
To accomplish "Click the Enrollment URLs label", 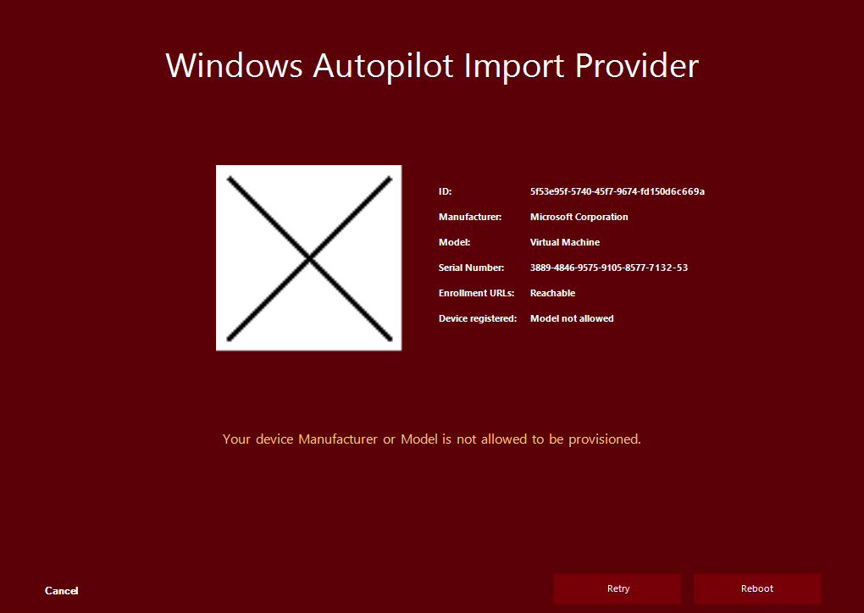I will (478, 293).
